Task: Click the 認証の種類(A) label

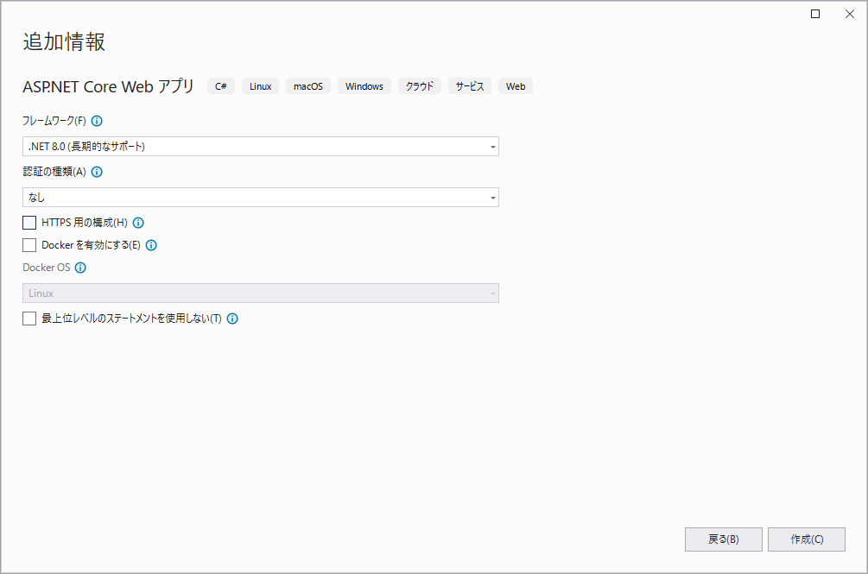Action: (x=54, y=172)
